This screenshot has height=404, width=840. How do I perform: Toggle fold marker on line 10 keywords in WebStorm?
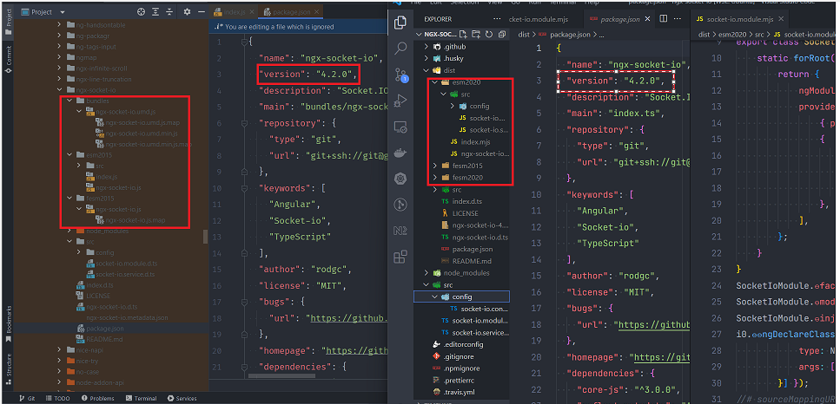pyautogui.click(x=245, y=189)
